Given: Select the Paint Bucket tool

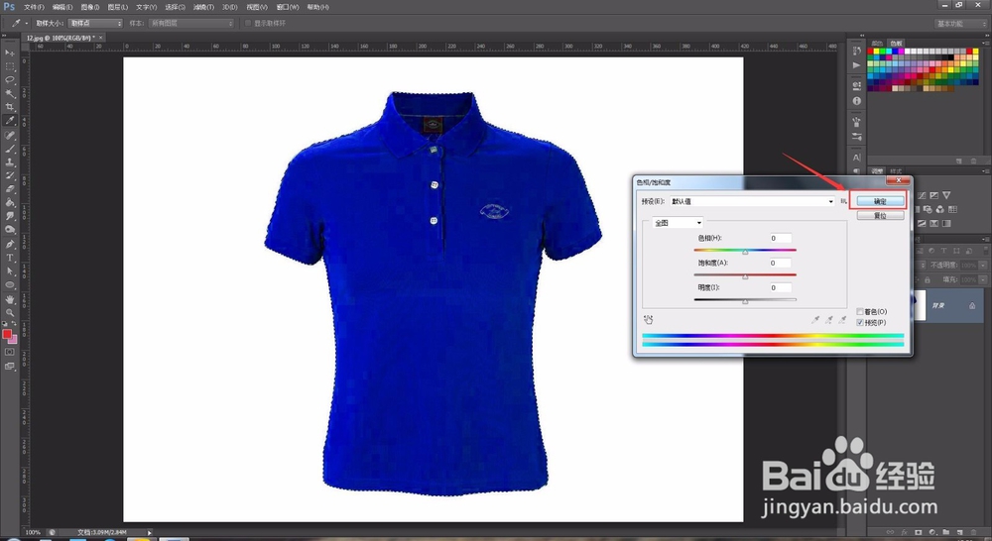Looking at the screenshot, I should (x=10, y=203).
